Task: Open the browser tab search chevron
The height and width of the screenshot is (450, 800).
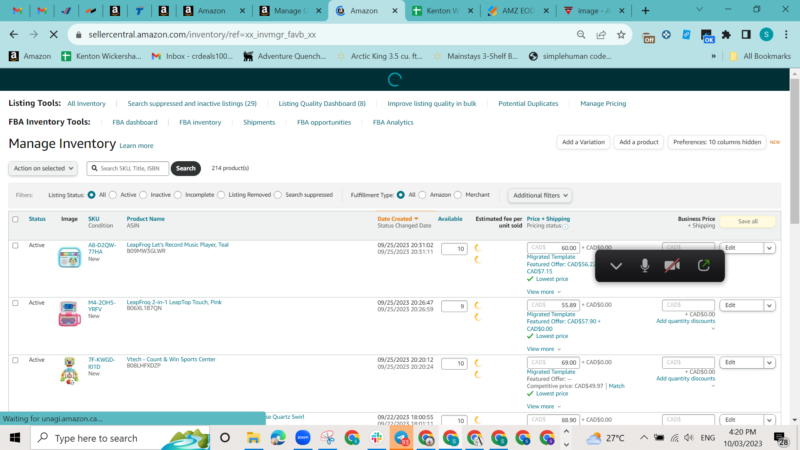Action: [x=700, y=9]
